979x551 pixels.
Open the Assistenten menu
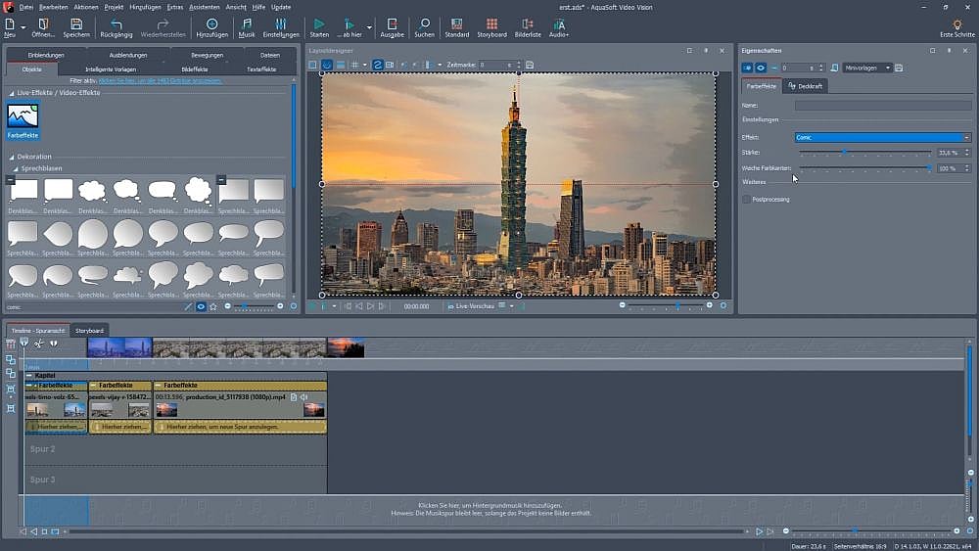tap(205, 7)
